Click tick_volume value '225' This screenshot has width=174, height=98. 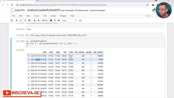[x=83, y=56]
